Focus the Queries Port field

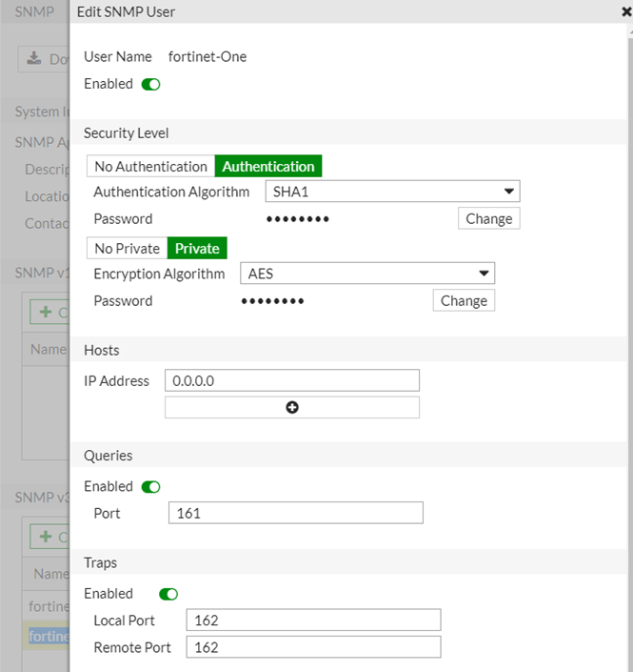295,513
